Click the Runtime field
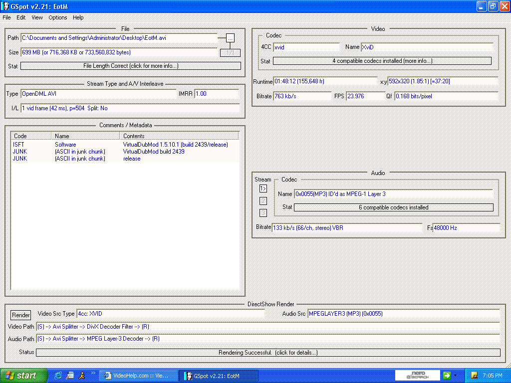The width and height of the screenshot is (511, 383). (325, 81)
